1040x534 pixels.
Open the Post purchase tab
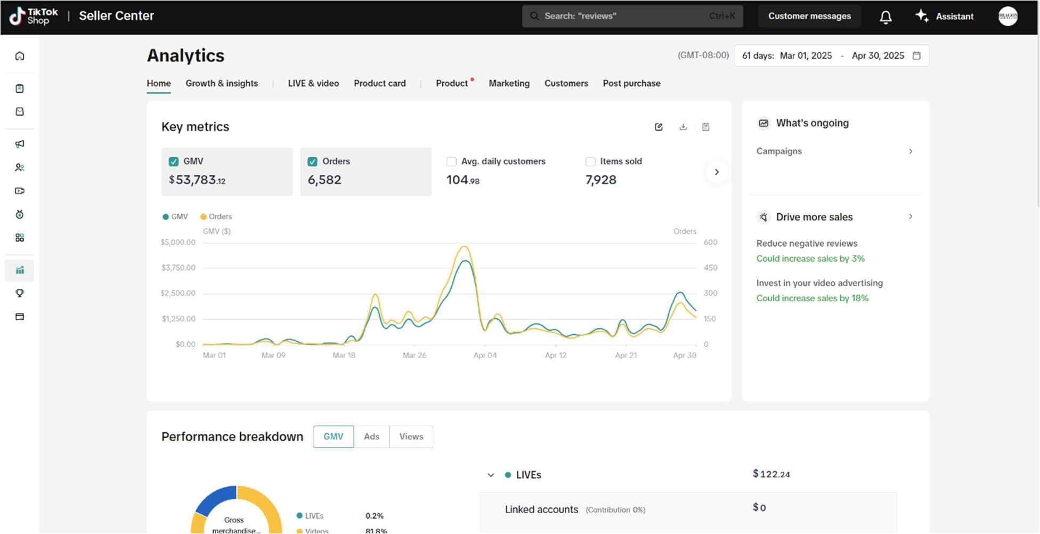[x=631, y=83]
